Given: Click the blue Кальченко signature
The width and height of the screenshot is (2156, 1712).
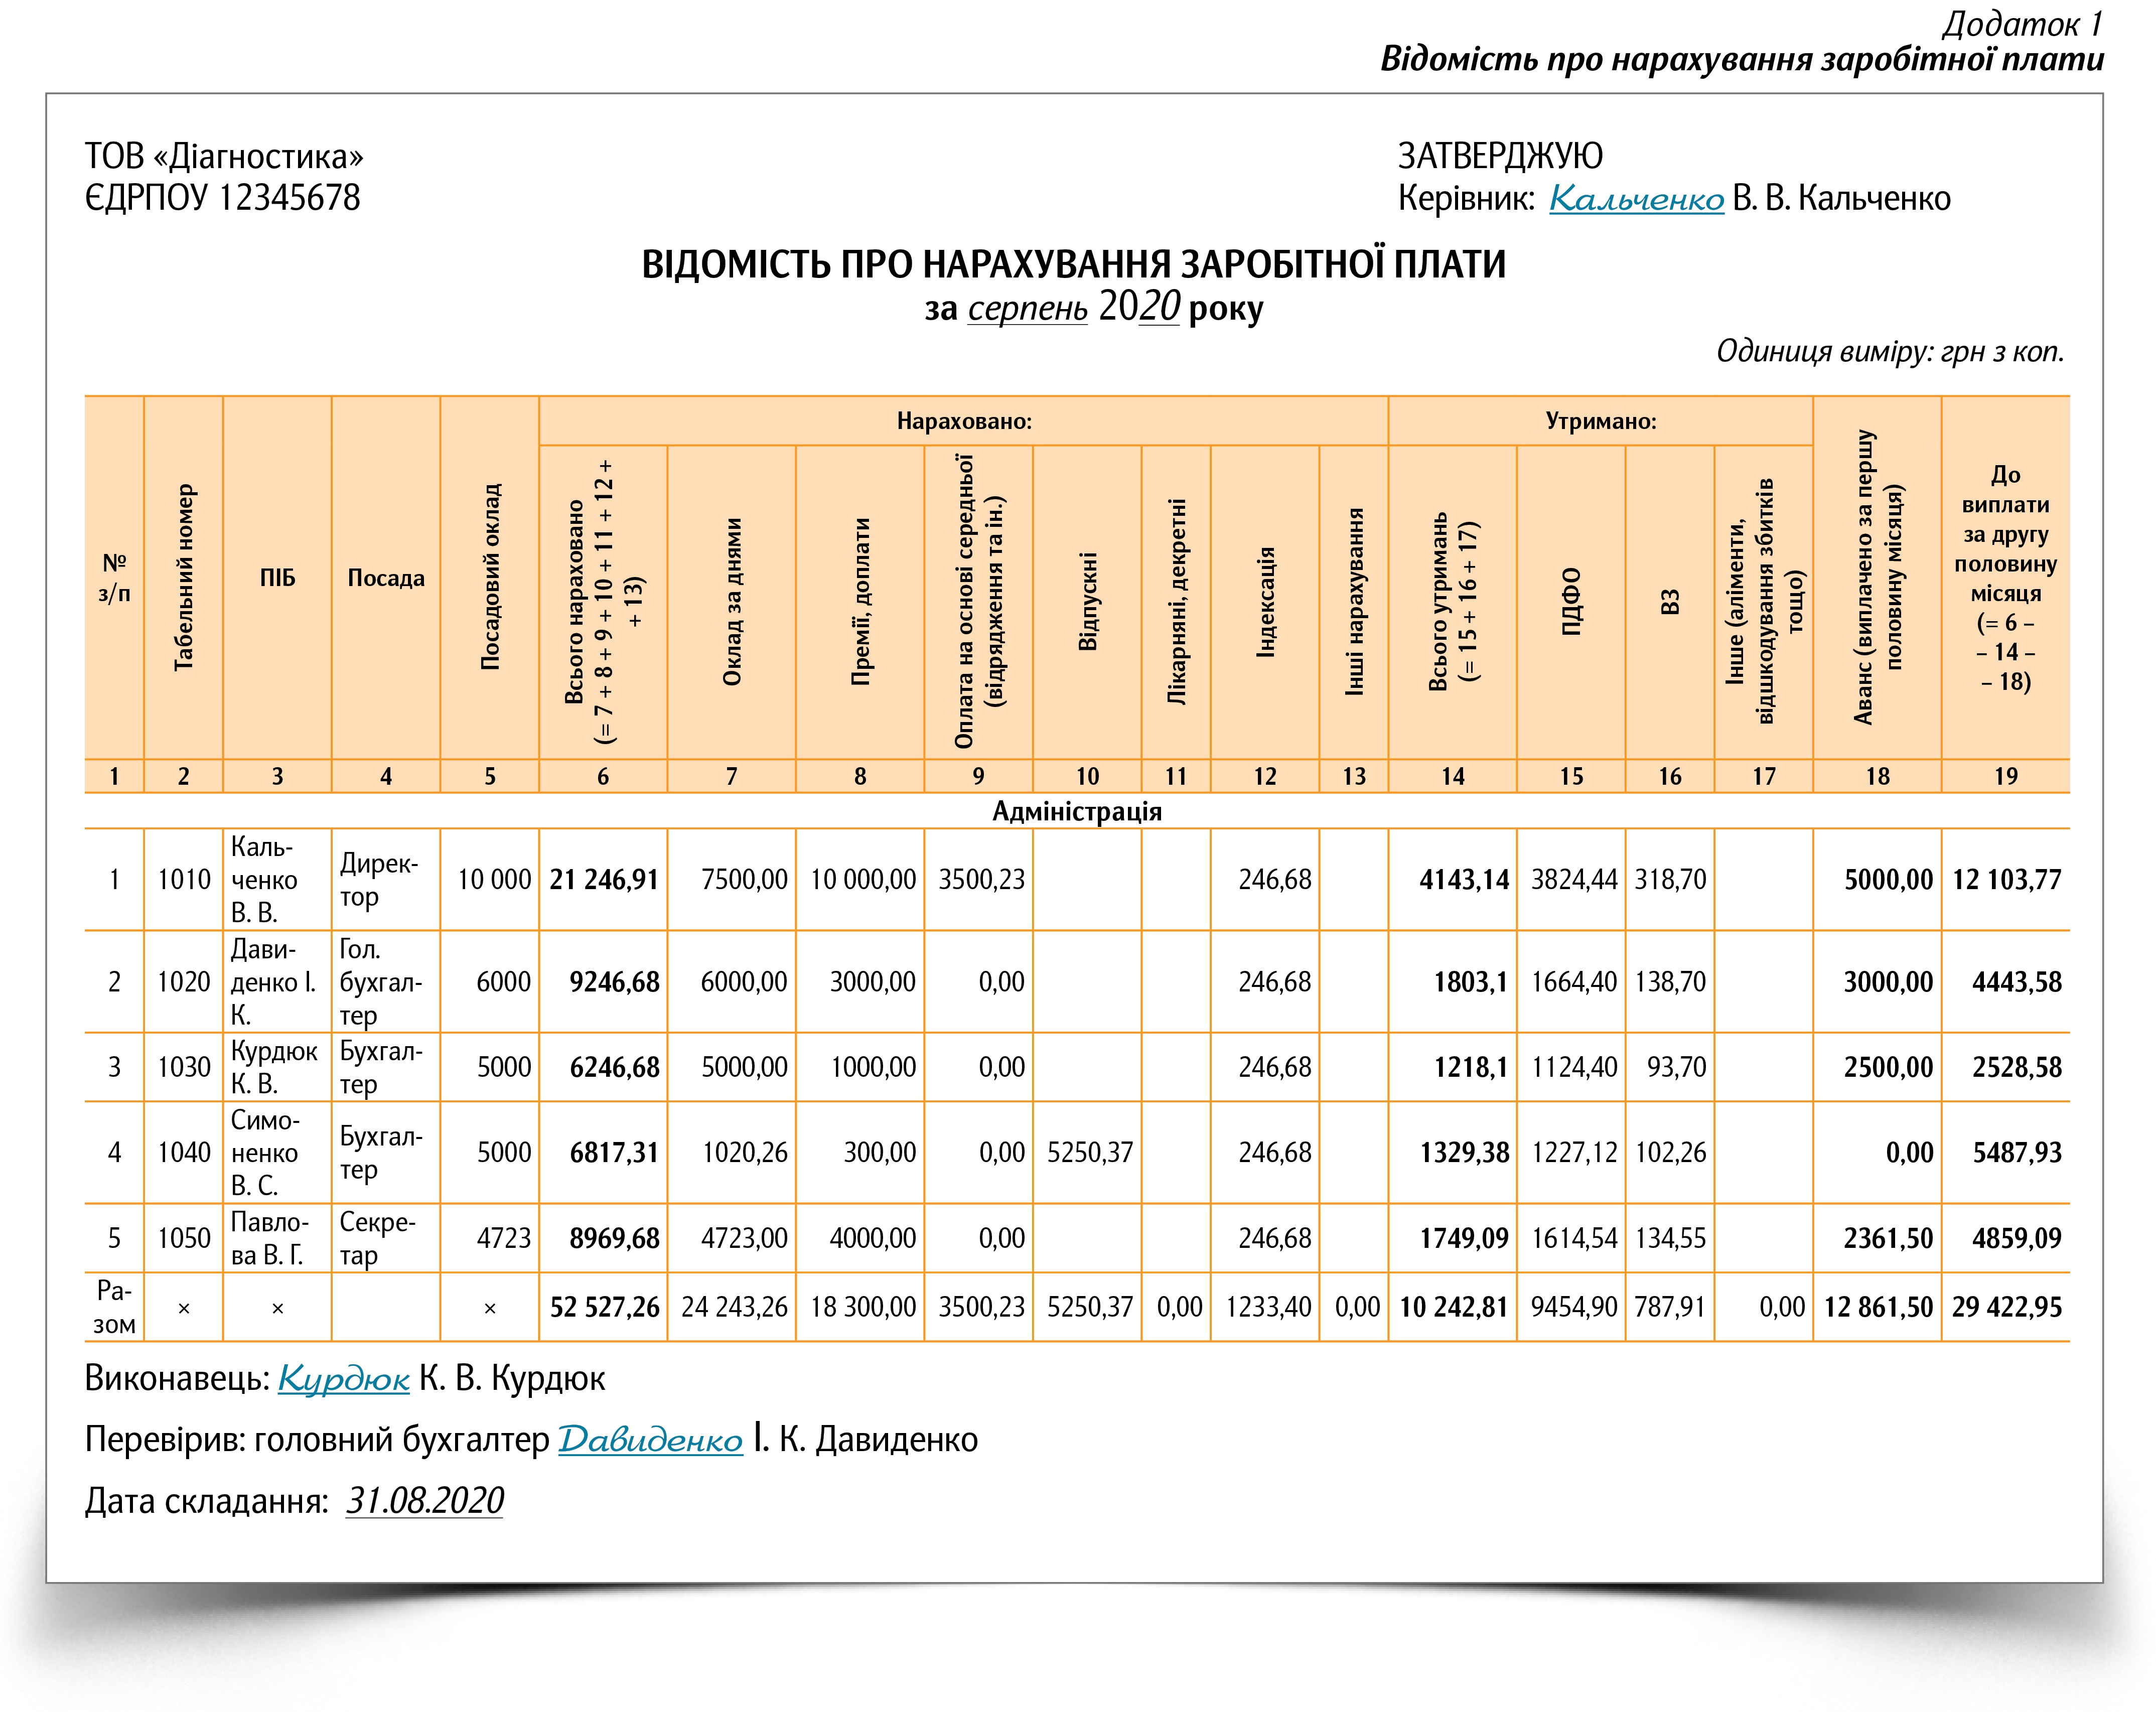Looking at the screenshot, I should tap(1636, 199).
